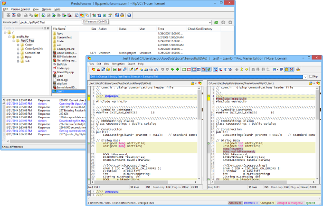The height and width of the screenshot is (206, 323).
Task: Open the Options menu in FtpVC
Action: coord(47,9)
